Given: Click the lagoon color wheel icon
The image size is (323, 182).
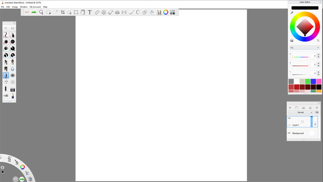Looking at the screenshot, I should coord(22,167).
